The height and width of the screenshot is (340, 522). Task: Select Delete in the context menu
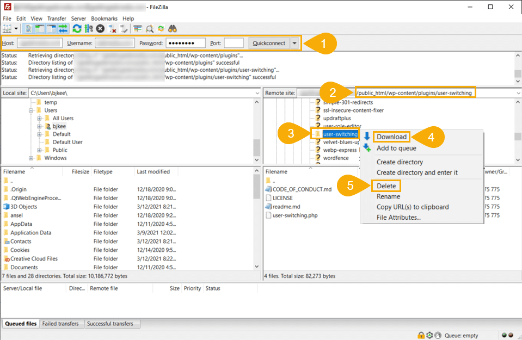click(386, 186)
